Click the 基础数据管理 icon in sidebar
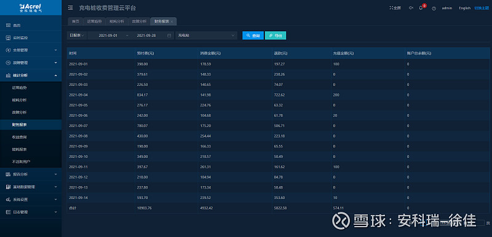The height and width of the screenshot is (237, 492). [x=9, y=187]
